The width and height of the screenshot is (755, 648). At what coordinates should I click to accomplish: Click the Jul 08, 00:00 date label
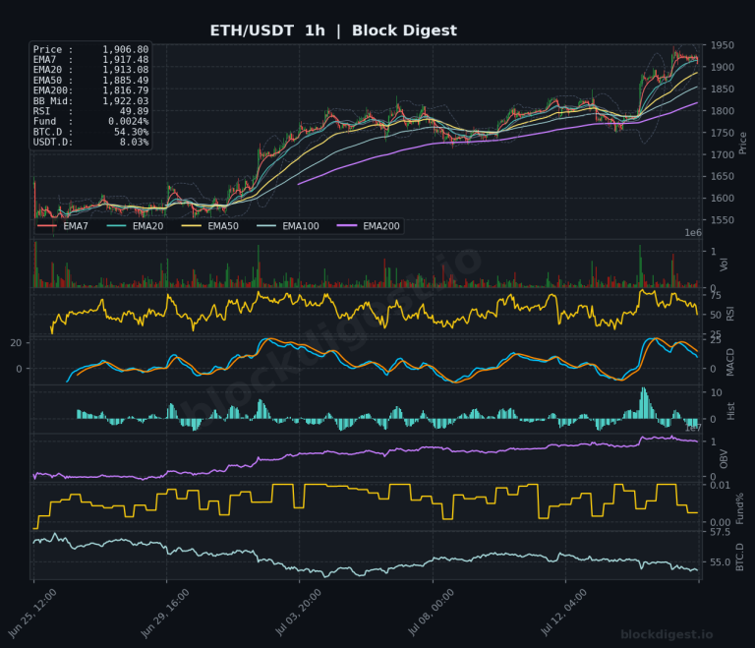[431, 614]
